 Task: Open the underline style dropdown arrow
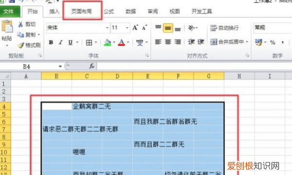pyautogui.click(x=77, y=42)
